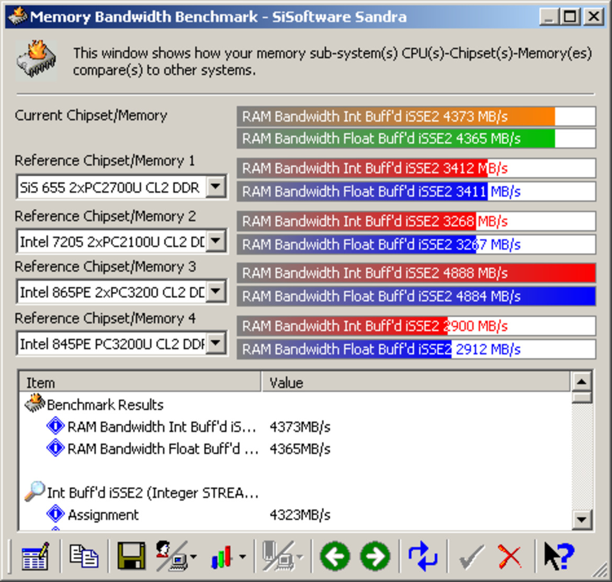Click the results list scroll down arrow
This screenshot has height=582, width=612.
(x=582, y=519)
